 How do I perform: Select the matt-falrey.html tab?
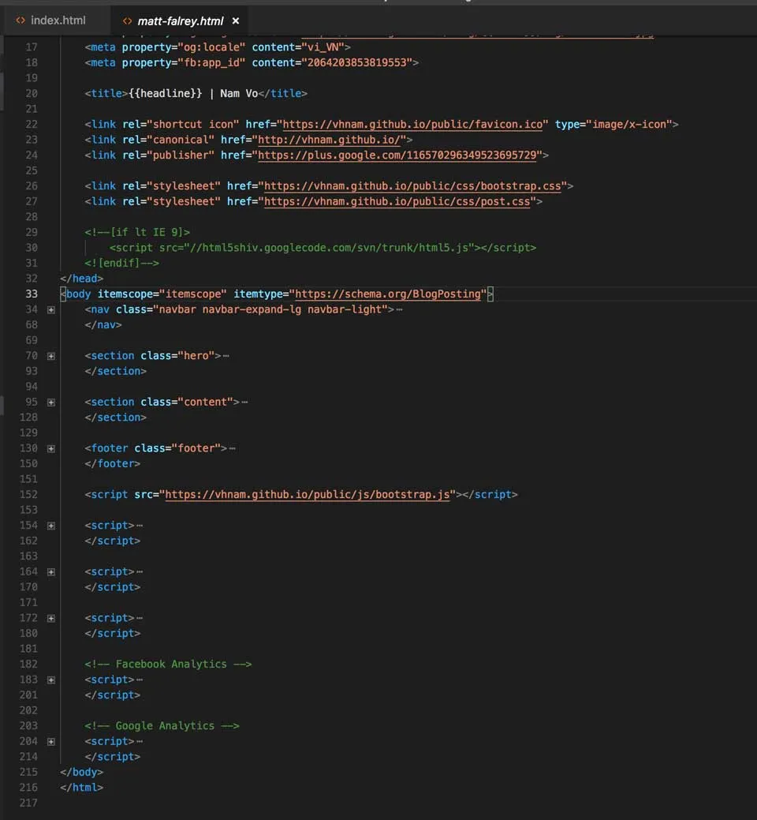click(180, 21)
